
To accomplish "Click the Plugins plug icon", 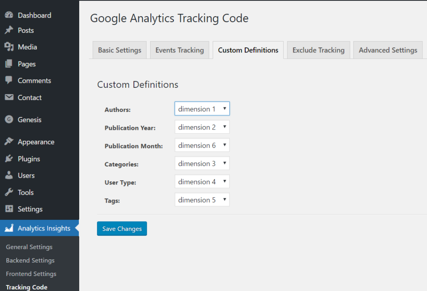I will coord(9,158).
